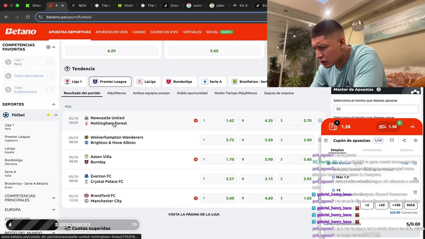Select Brighton away win odds 2.00

pos(296,140)
